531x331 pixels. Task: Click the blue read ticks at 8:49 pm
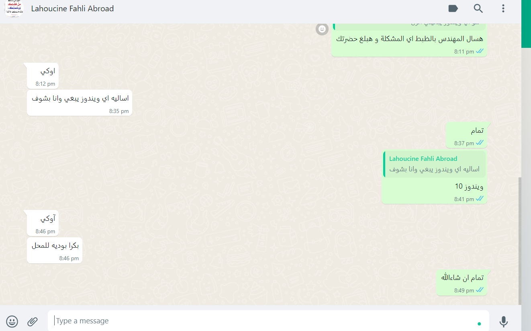click(x=480, y=290)
